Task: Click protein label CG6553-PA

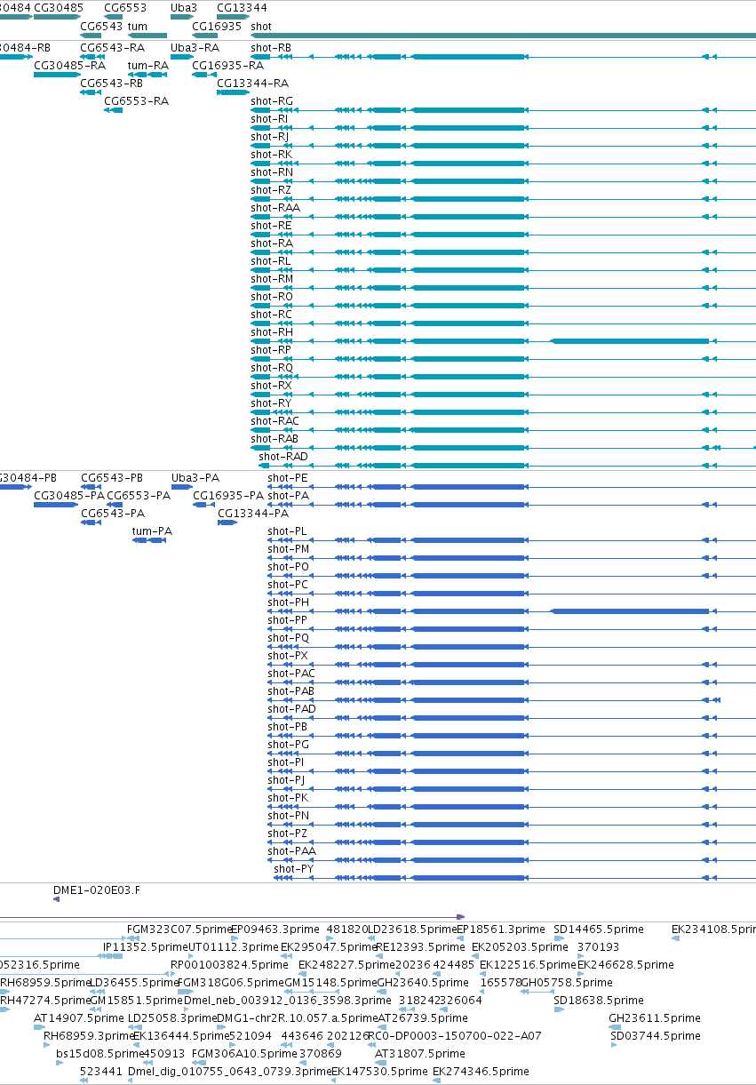Action: pos(139,496)
